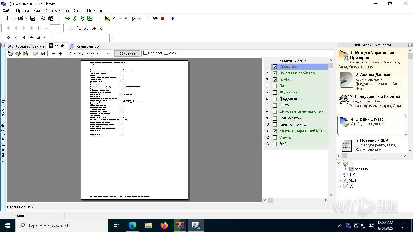Open the 'Файл' menu
The image size is (413, 232).
(x=7, y=11)
